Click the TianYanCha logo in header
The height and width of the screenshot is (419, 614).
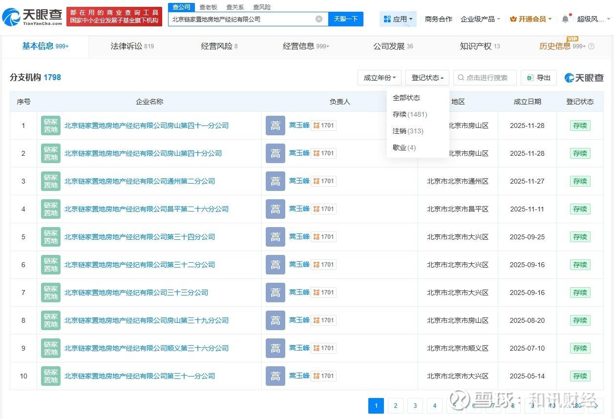[32, 17]
